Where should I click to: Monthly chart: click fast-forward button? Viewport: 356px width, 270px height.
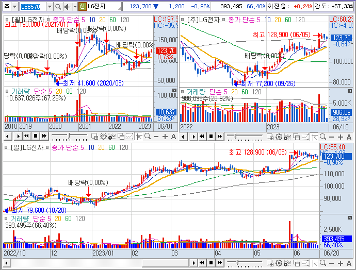point(44,136)
